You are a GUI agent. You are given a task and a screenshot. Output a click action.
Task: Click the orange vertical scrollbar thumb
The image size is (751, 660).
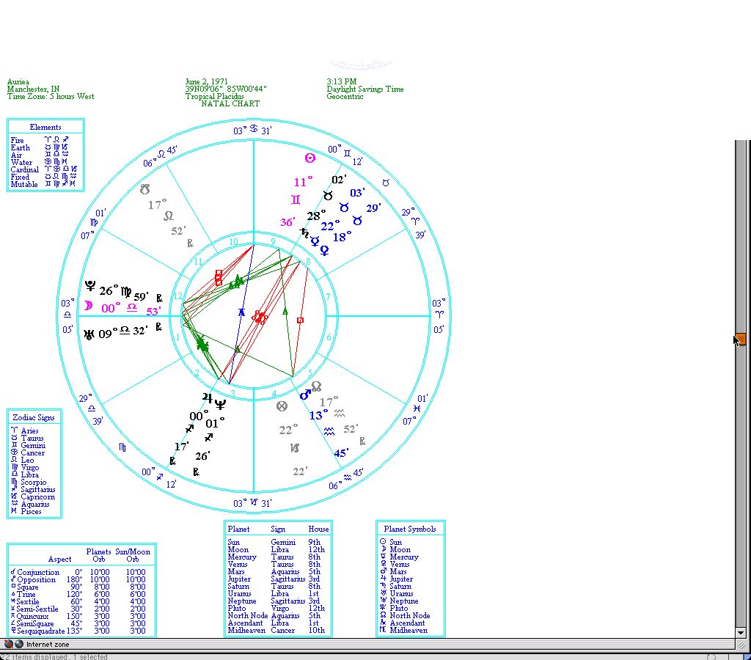(741, 339)
